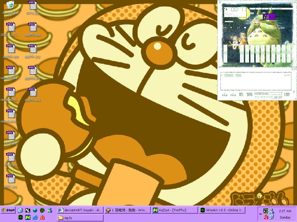Click Winamp's play button
This screenshot has height=222, width=297.
tap(231, 27)
